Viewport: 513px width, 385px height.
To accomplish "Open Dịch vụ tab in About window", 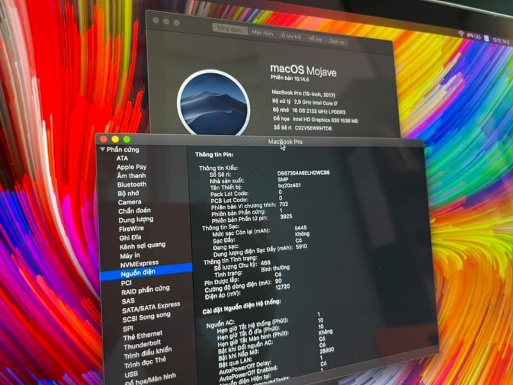I will pyautogui.click(x=336, y=42).
